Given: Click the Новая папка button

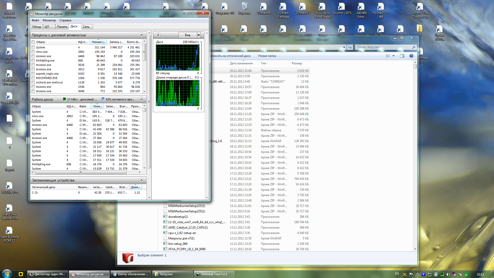Looking at the screenshot, I should pyautogui.click(x=267, y=56).
